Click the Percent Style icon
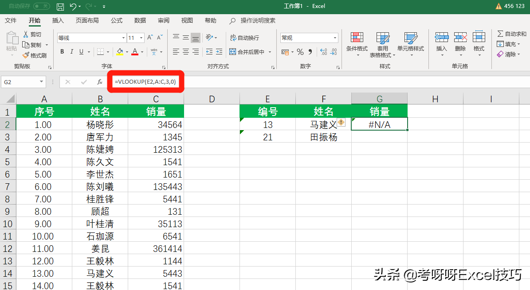The image size is (530, 290). pos(300,52)
